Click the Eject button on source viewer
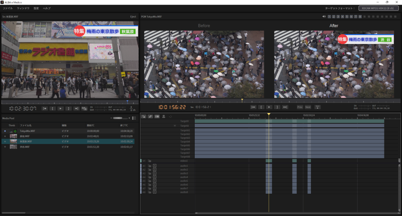Viewport: 402px width, 216px height. click(x=133, y=17)
